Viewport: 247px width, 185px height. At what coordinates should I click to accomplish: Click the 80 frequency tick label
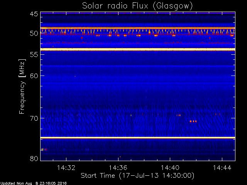34,158
